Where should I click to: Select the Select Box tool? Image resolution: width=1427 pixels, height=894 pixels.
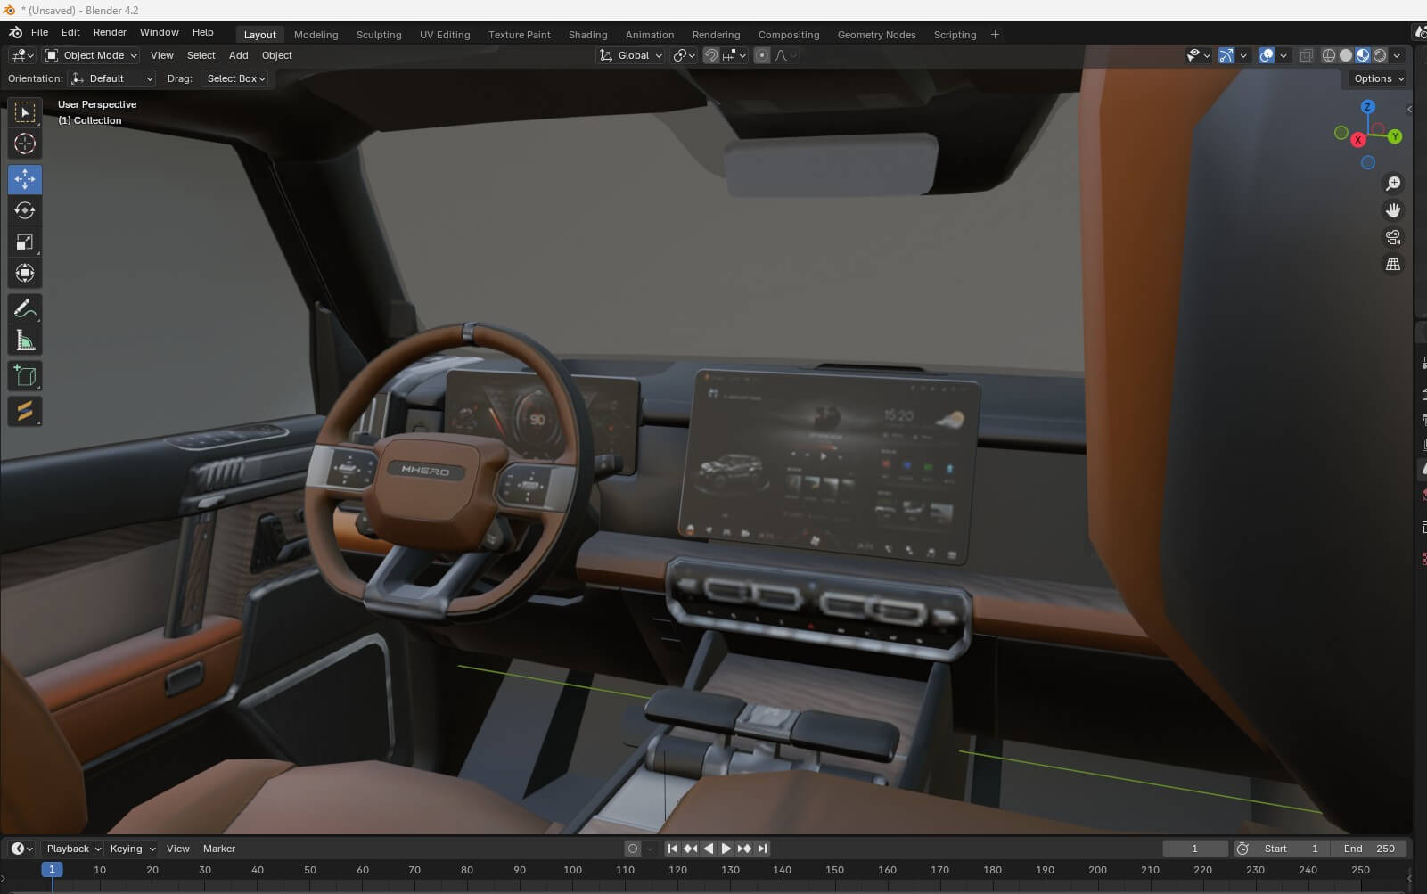coord(25,112)
